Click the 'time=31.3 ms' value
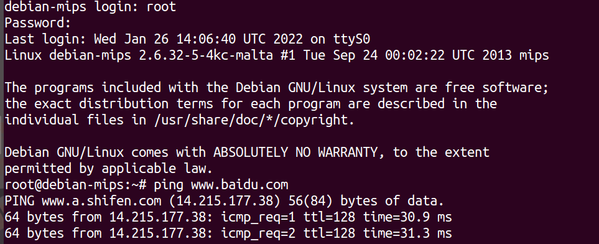Screen dimensions: 599x244 pyautogui.click(x=407, y=233)
